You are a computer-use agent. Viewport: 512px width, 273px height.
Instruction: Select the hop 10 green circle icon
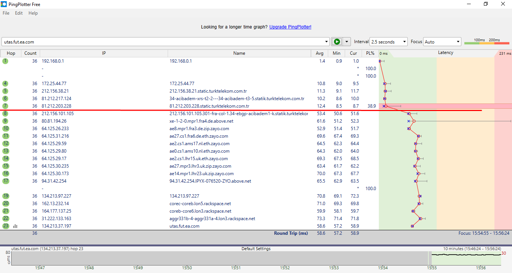pos(5,128)
